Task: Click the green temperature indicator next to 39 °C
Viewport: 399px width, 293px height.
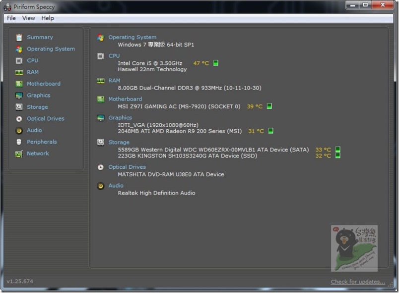Action: tap(269, 106)
